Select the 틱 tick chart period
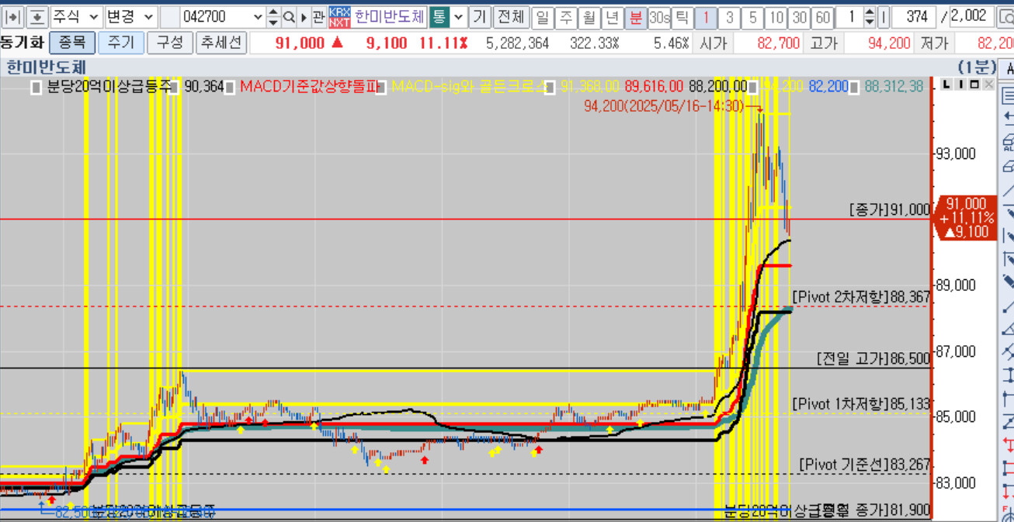 pyautogui.click(x=682, y=16)
